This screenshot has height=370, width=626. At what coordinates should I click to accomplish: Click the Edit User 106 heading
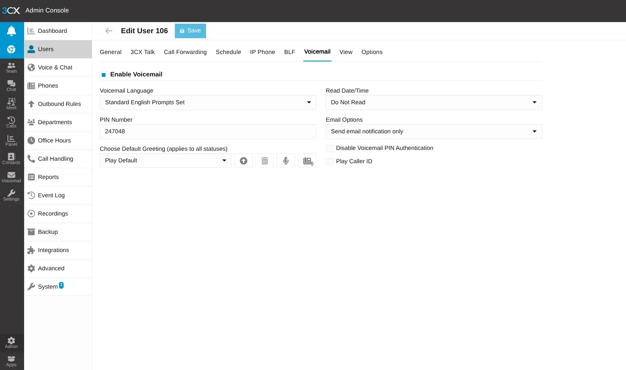[145, 31]
